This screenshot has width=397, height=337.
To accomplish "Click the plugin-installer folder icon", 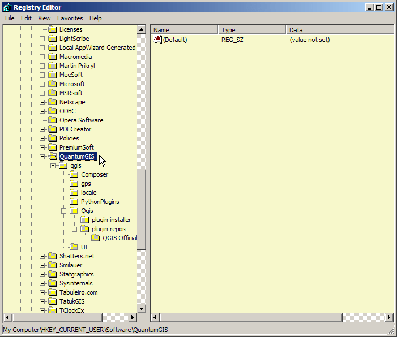I will [x=85, y=220].
